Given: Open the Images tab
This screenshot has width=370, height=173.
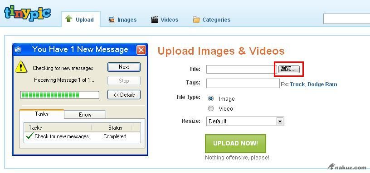Looking at the screenshot, I should coord(122,19).
